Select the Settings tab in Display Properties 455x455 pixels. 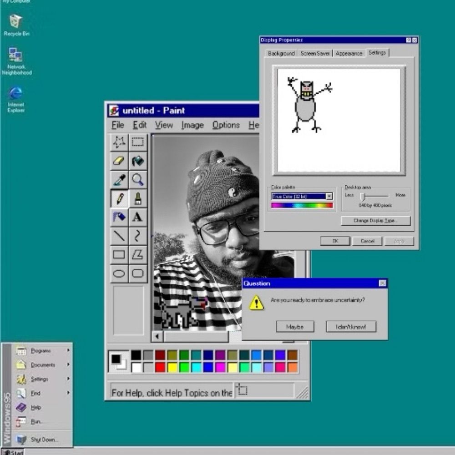[x=377, y=52]
